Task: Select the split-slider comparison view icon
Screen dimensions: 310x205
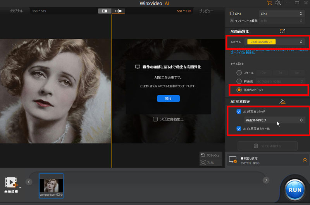Action: pyautogui.click(x=118, y=11)
